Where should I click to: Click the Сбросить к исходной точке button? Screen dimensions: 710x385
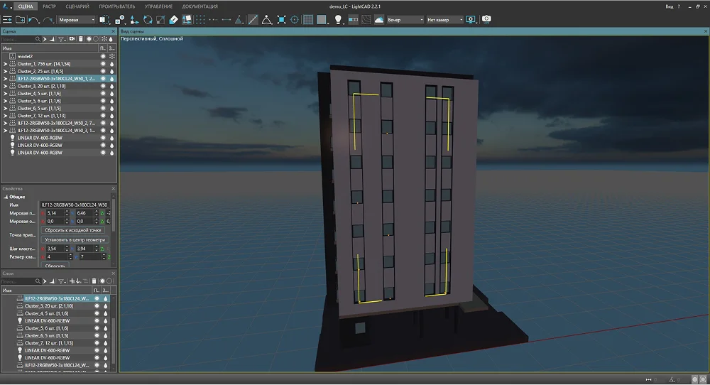point(73,231)
